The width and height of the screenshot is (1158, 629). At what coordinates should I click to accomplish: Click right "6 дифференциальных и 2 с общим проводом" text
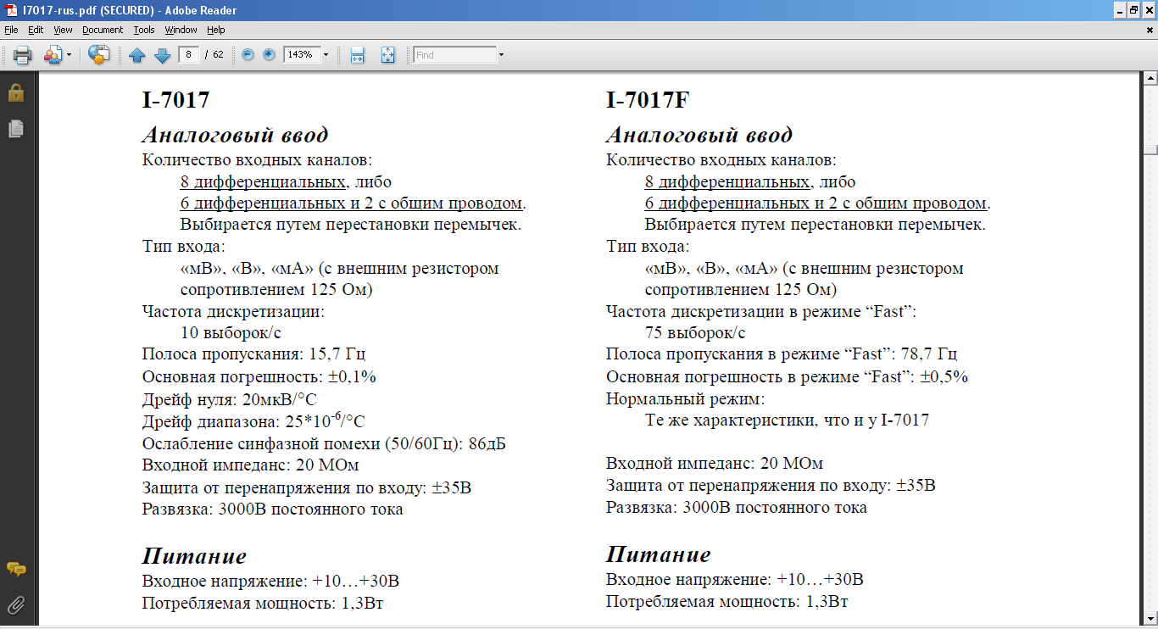pos(816,203)
